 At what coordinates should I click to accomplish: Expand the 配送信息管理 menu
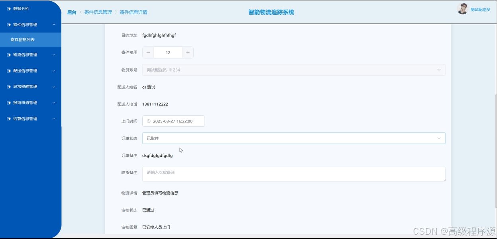point(30,71)
